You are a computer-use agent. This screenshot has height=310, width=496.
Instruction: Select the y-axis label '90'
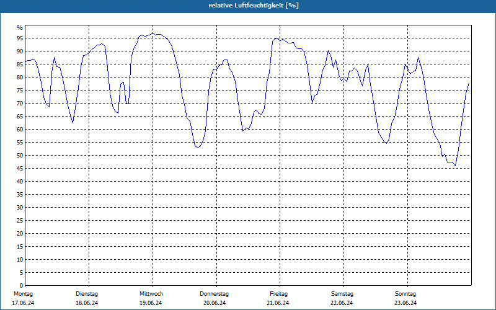point(20,51)
